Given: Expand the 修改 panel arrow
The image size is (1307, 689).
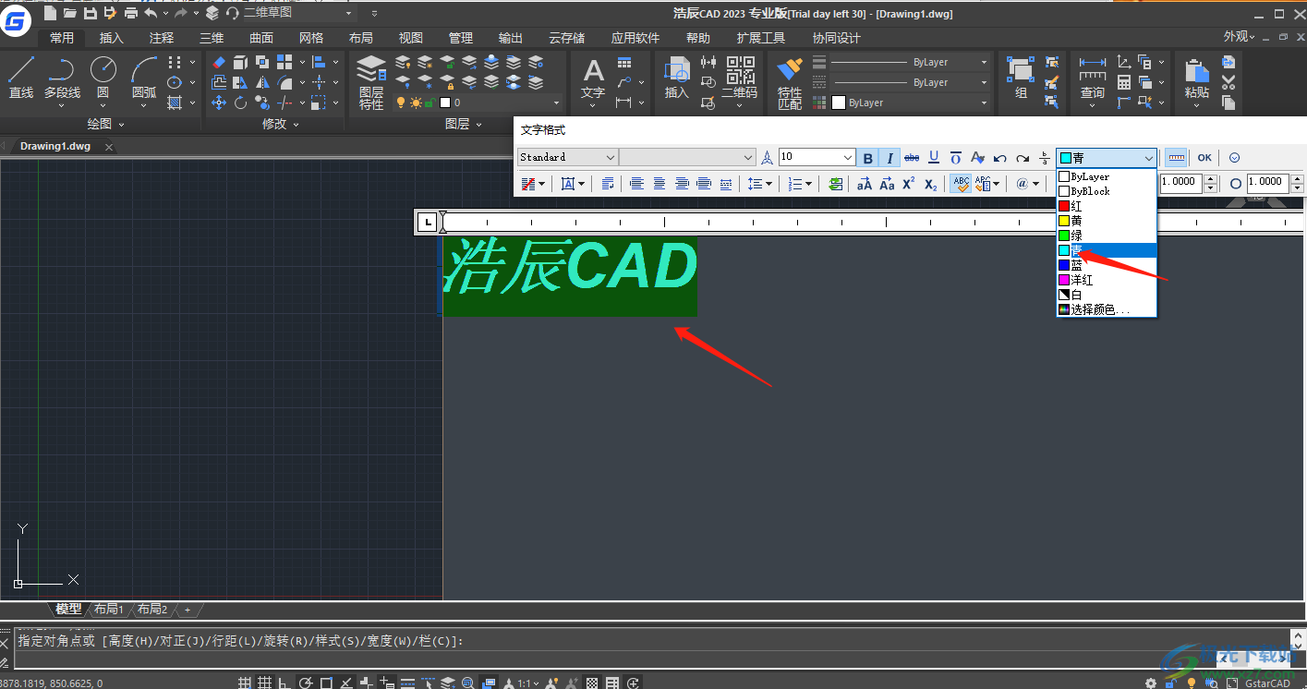Looking at the screenshot, I should point(296,124).
